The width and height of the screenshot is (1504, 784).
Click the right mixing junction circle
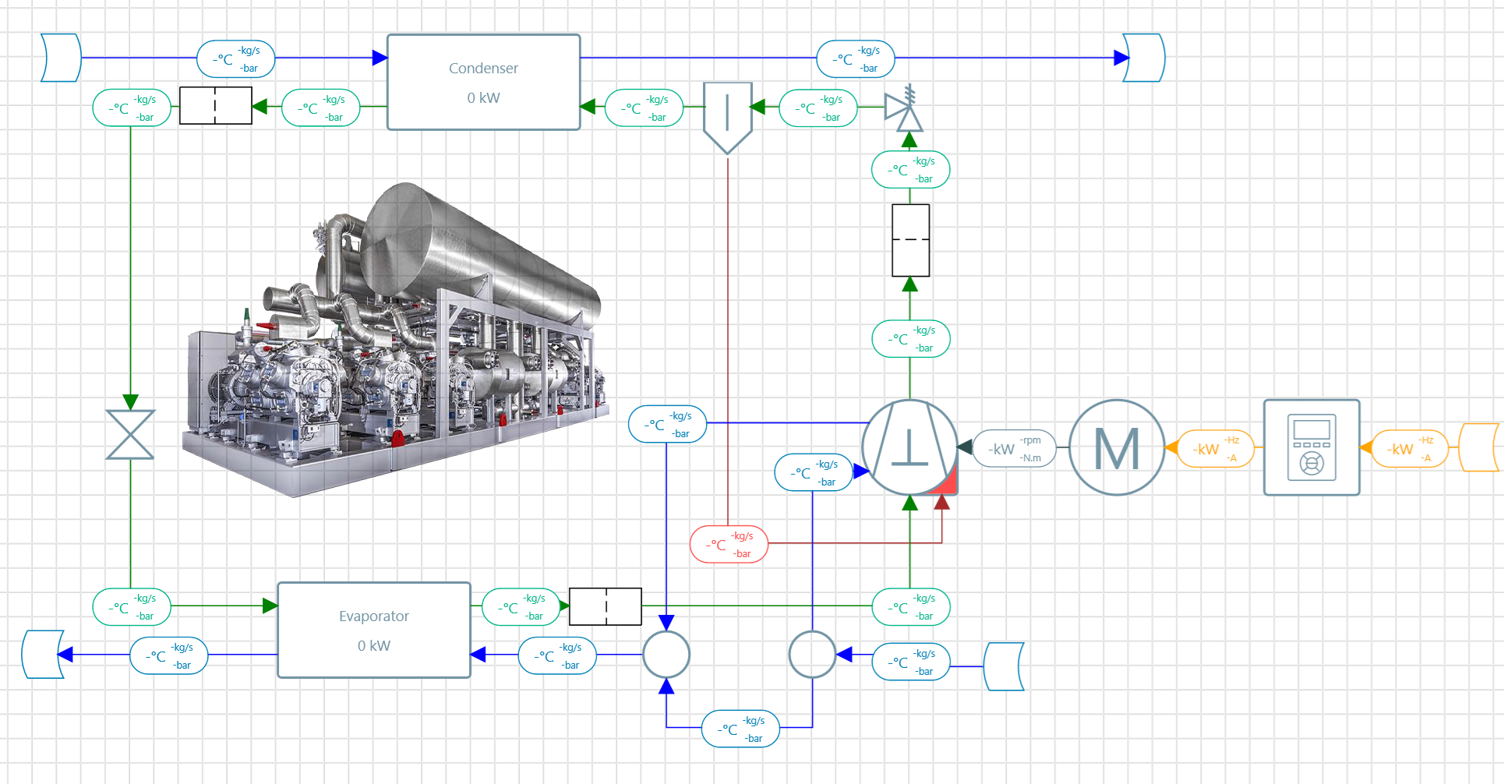[813, 655]
